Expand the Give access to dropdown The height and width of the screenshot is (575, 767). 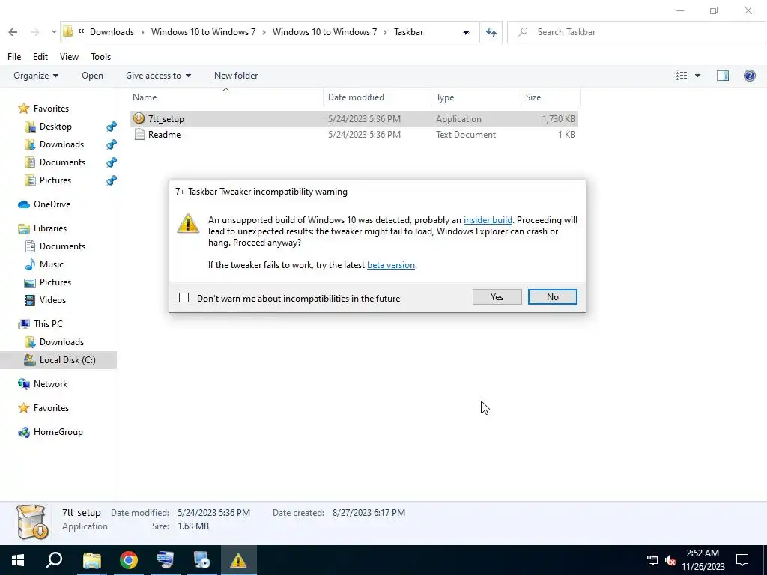pos(159,76)
